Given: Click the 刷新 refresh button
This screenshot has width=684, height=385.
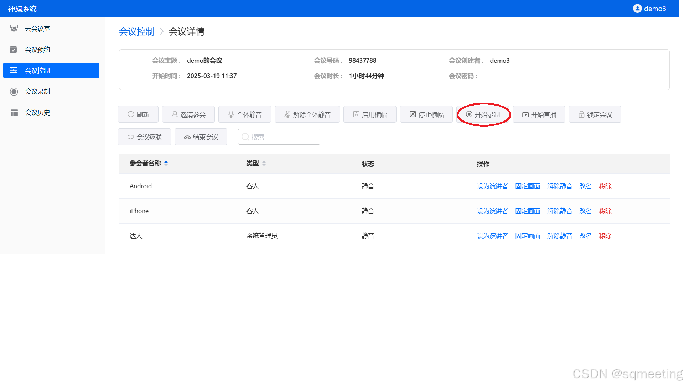Looking at the screenshot, I should (138, 114).
